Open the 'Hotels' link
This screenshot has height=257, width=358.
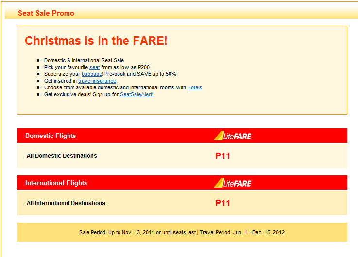coord(195,88)
